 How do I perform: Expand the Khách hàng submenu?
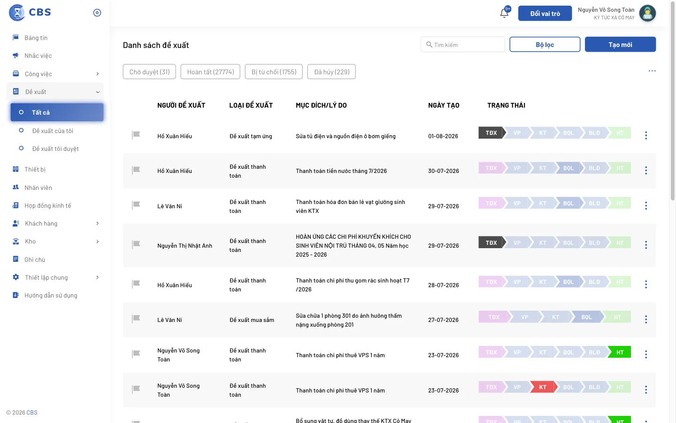[55, 223]
